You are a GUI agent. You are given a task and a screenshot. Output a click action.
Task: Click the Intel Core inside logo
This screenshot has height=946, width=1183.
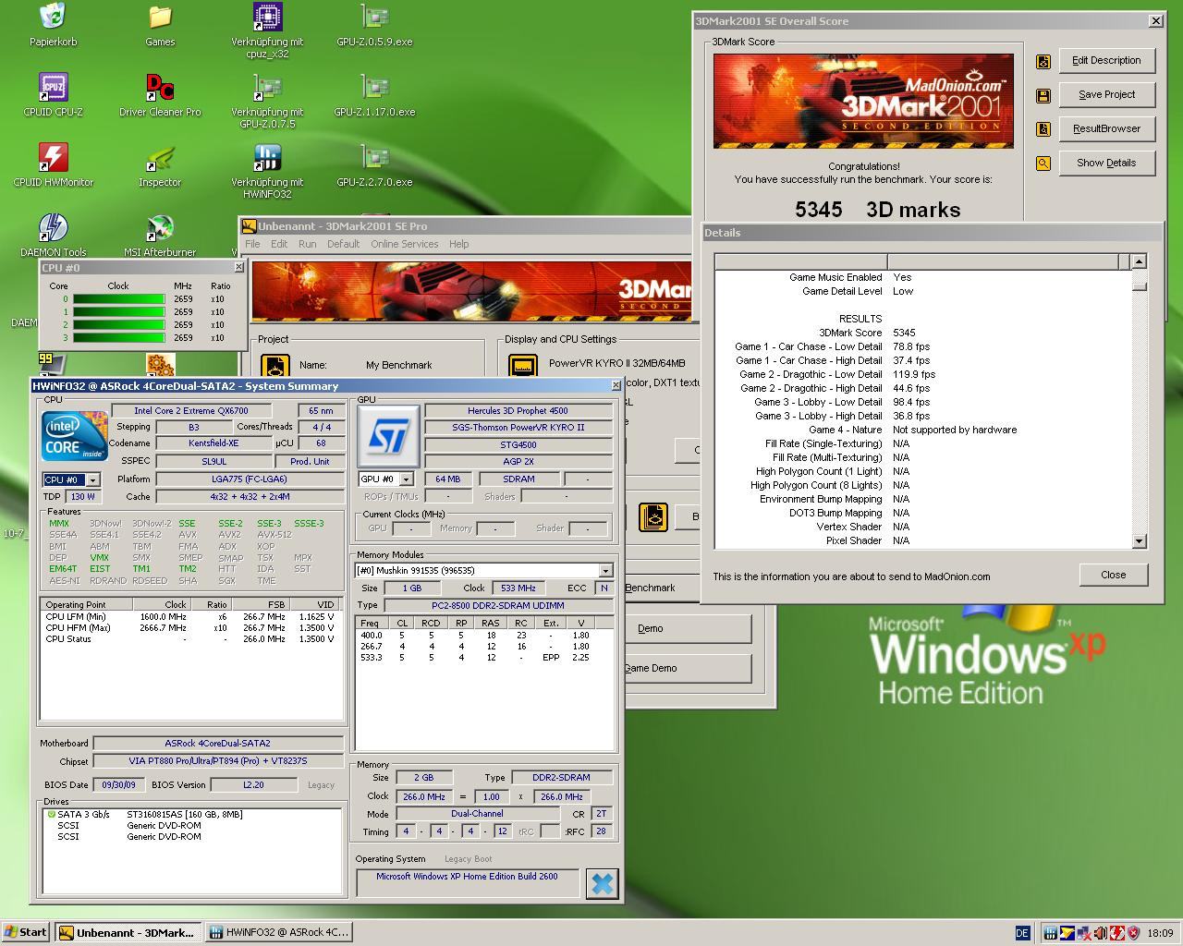[74, 436]
